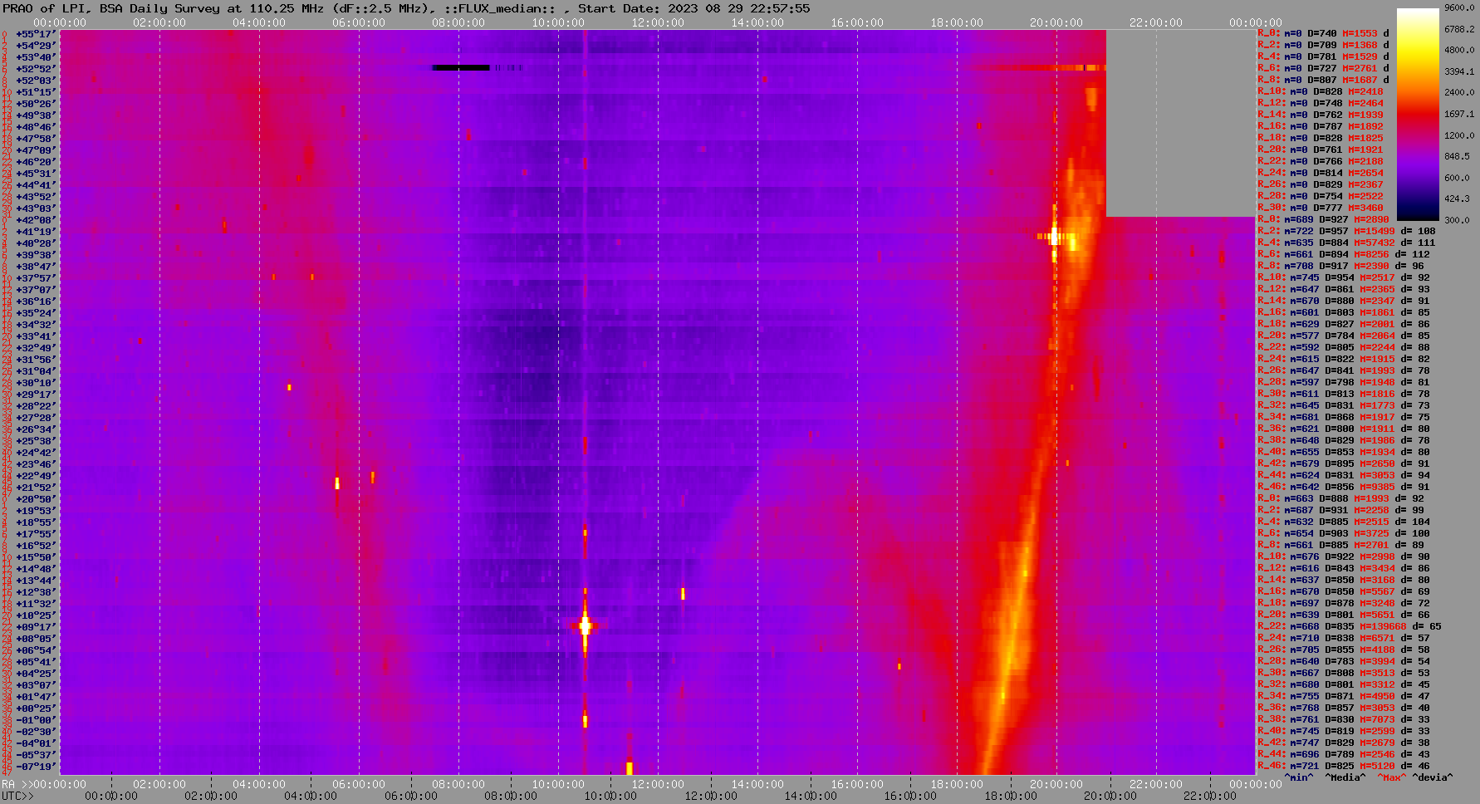The height and width of the screenshot is (804, 1480).
Task: Click the colorbar value '6788.2'
Action: pos(1459,29)
